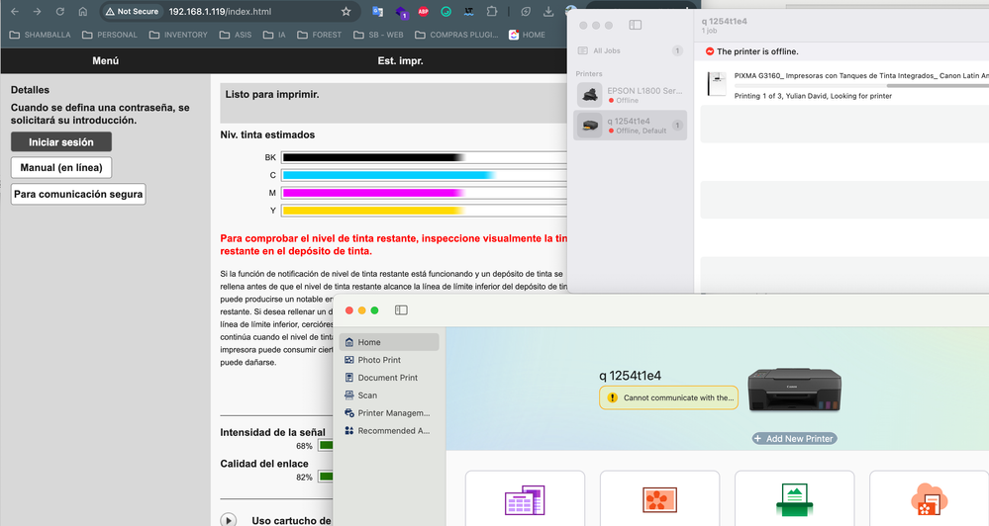Screen dimensions: 989x526
Task: Click the browser reload icon
Action: [x=59, y=12]
